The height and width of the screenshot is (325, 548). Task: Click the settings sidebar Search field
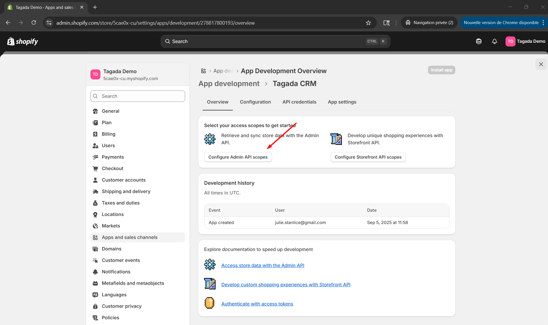(138, 96)
